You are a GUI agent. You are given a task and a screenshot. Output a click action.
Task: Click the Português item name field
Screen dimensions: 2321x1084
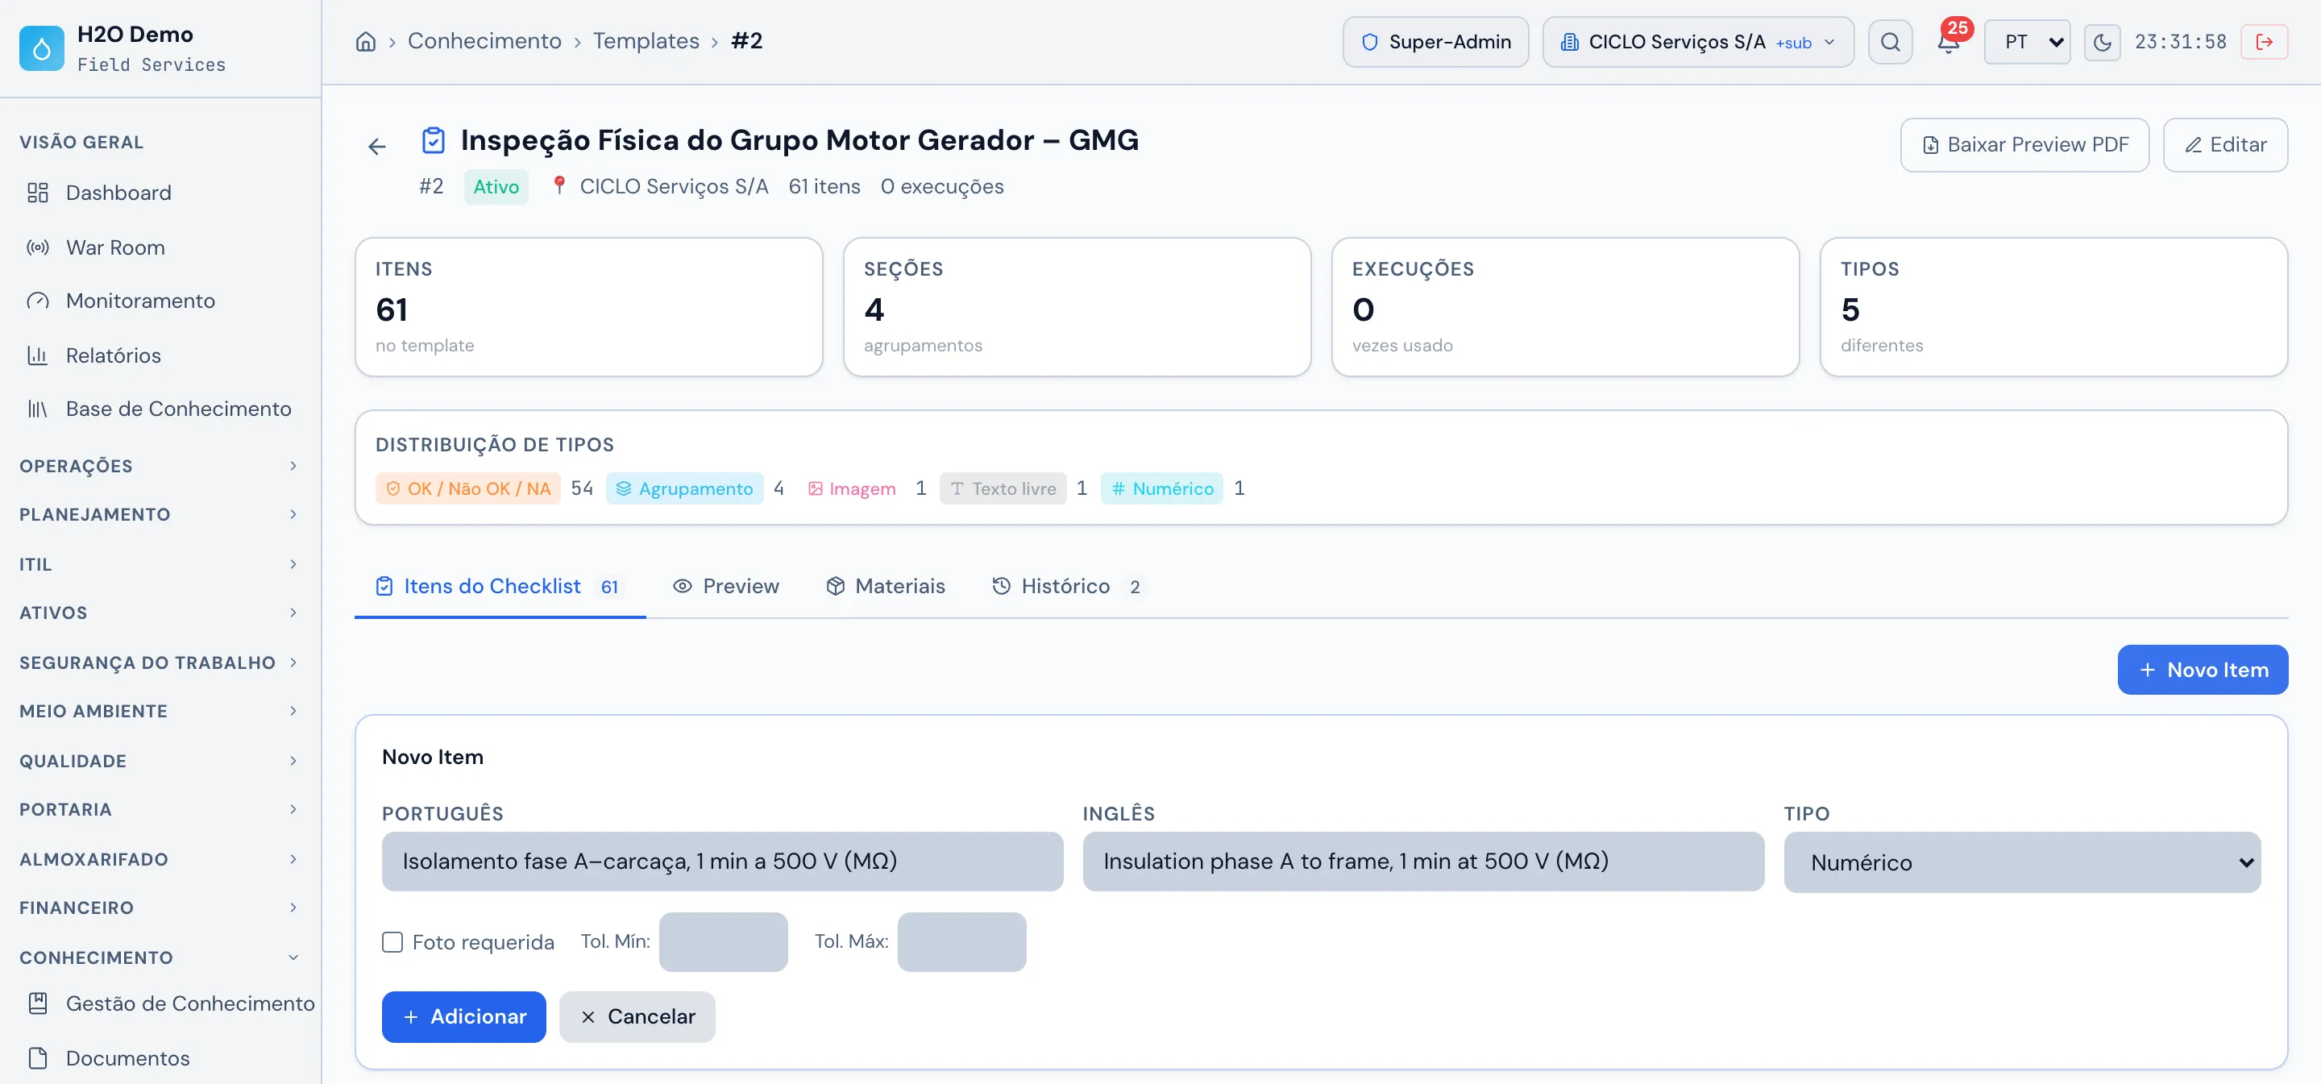click(x=723, y=862)
